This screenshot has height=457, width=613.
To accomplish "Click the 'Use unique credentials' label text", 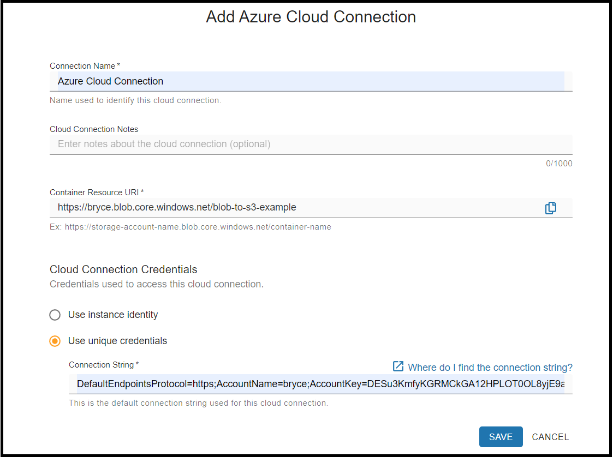I will pyautogui.click(x=117, y=341).
